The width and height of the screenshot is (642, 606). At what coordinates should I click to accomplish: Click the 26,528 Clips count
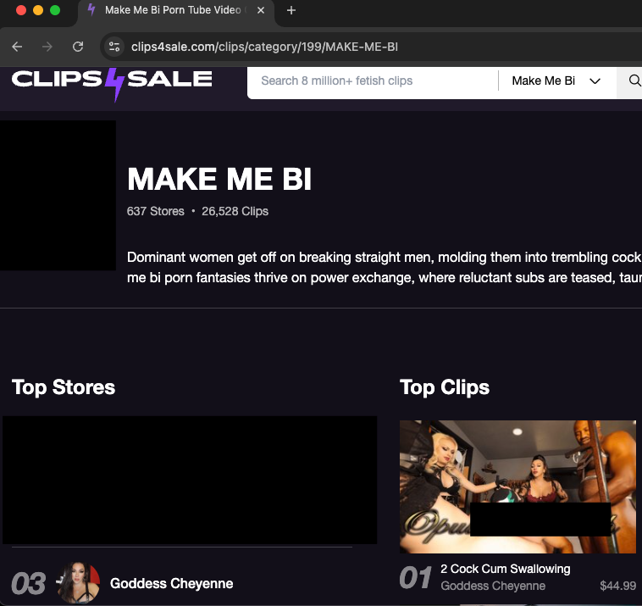(235, 211)
